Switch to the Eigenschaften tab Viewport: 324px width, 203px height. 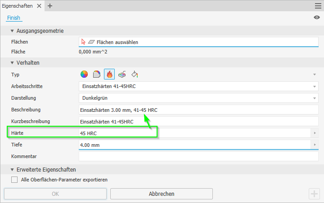(x=17, y=6)
